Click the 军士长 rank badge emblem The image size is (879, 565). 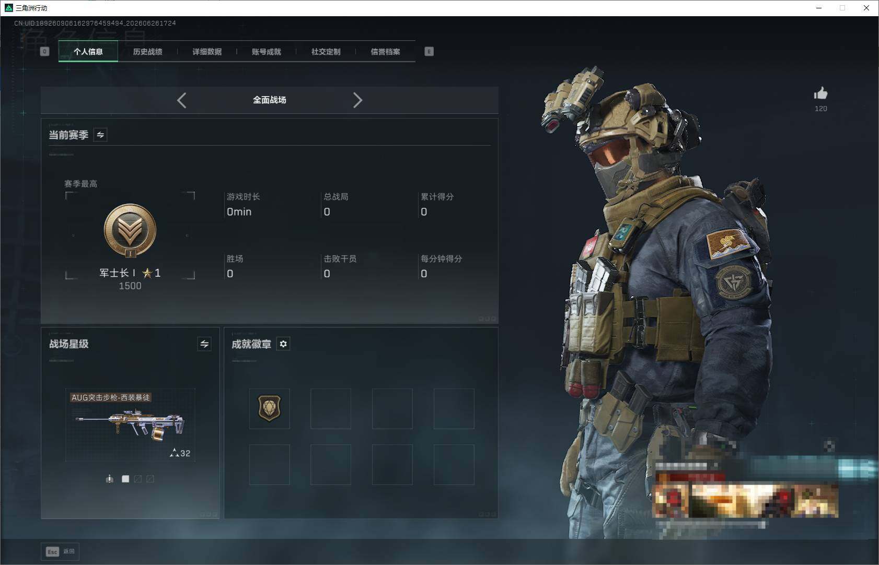(x=130, y=230)
